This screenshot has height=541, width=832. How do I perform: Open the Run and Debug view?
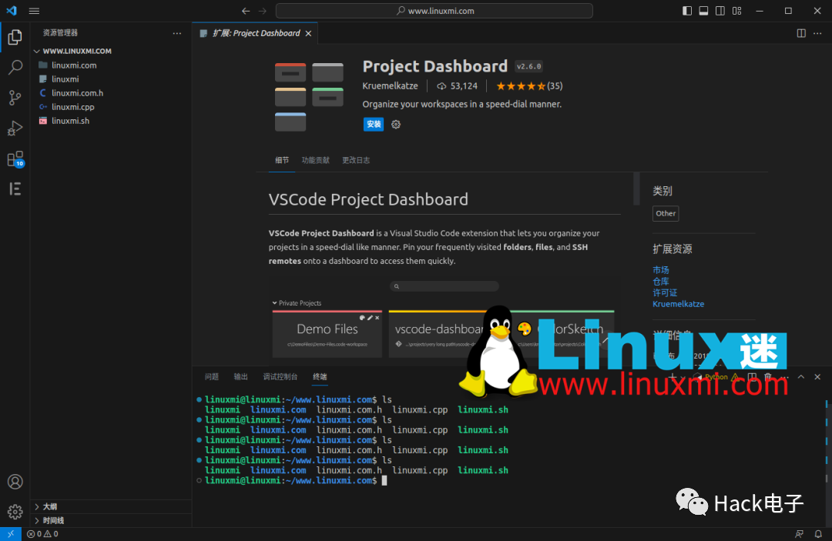click(15, 128)
